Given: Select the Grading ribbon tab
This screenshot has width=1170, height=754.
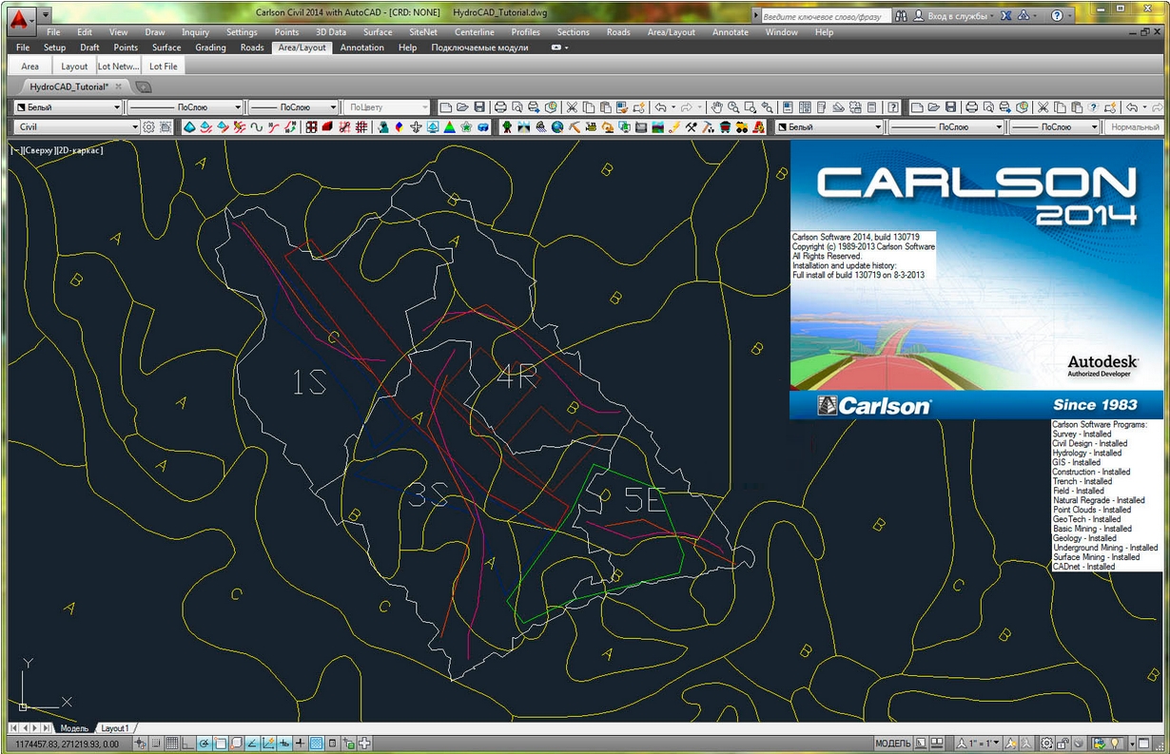Looking at the screenshot, I should (x=210, y=48).
